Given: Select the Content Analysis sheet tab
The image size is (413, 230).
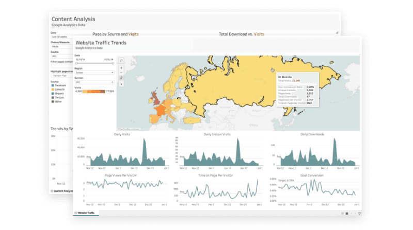Looking at the screenshot, I should coord(61,190).
